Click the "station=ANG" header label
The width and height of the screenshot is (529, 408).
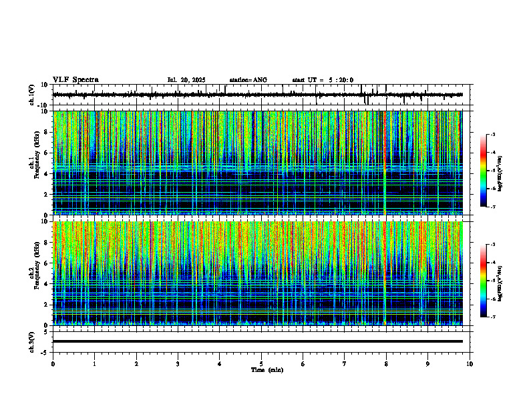[248, 80]
